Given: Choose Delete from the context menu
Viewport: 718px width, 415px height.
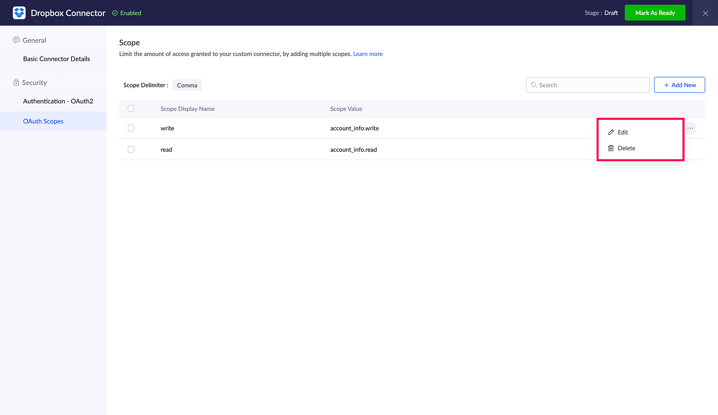Looking at the screenshot, I should pos(626,148).
